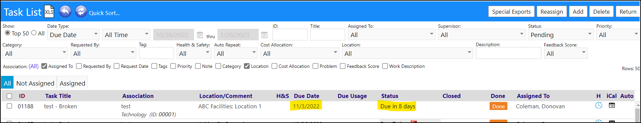Click the blue back arrow icon
Viewport: 641px width, 123px height.
coord(65,12)
